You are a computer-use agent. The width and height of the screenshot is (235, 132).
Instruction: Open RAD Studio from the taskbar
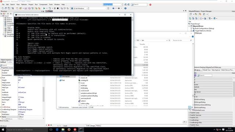pyautogui.click(x=75, y=129)
